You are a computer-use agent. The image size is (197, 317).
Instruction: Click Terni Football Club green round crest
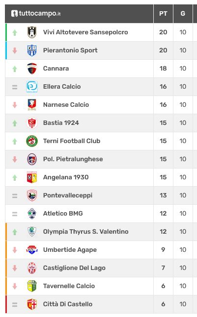click(x=32, y=141)
